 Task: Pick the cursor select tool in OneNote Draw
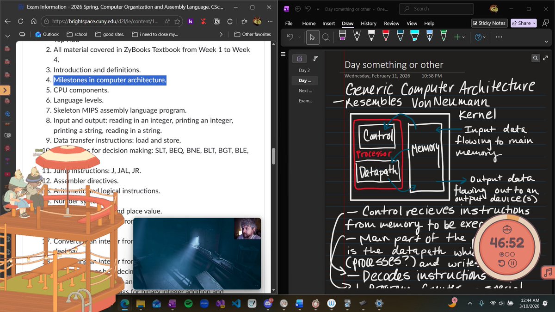click(x=313, y=37)
